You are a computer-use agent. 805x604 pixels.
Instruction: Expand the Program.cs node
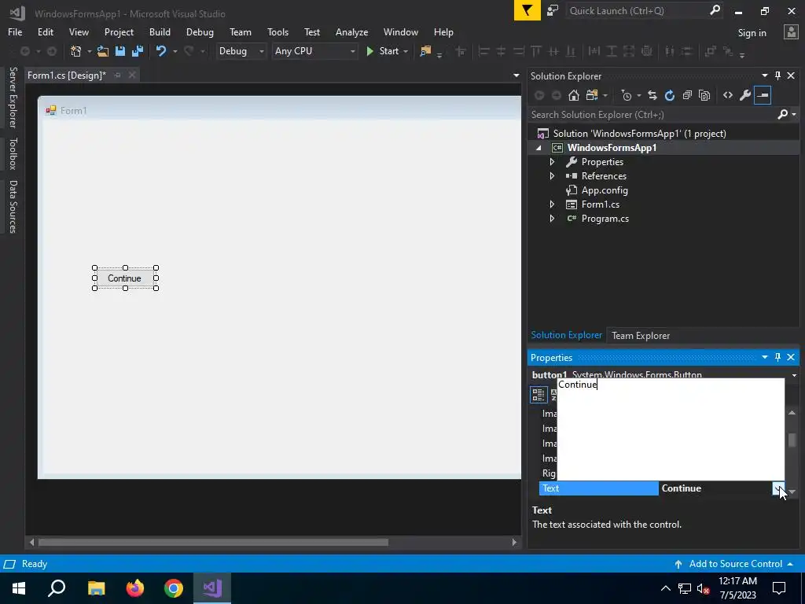552,219
